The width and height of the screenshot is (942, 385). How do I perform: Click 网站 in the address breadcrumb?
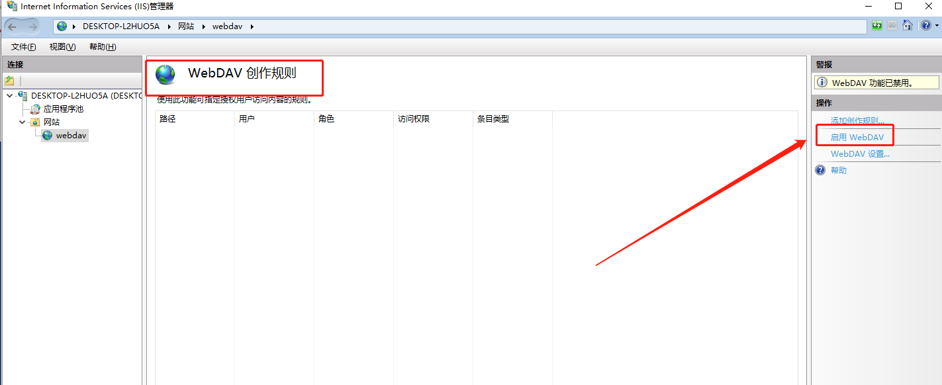(186, 26)
